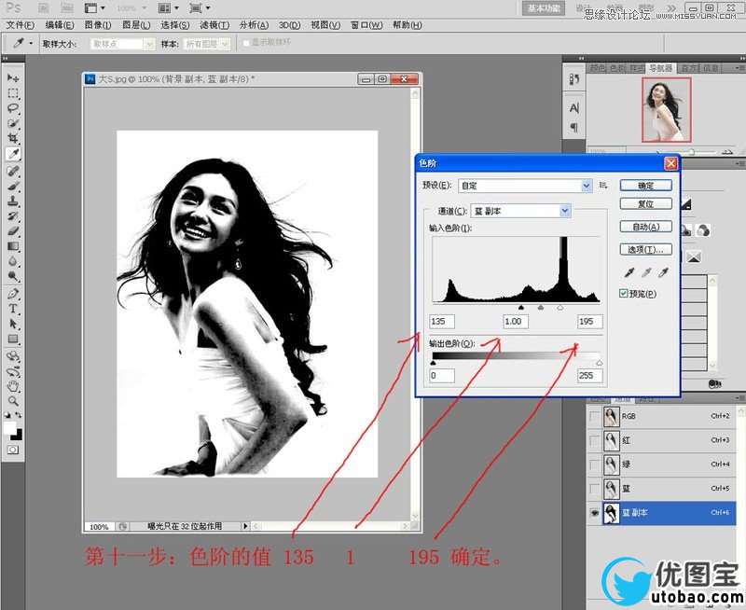746x610 pixels.
Task: Select the Path Selection tool
Action: [x=13, y=324]
